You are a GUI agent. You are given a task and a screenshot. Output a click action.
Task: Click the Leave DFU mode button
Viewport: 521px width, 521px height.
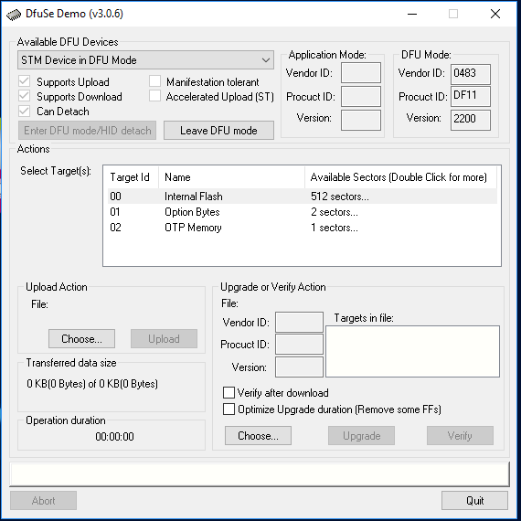tap(218, 130)
